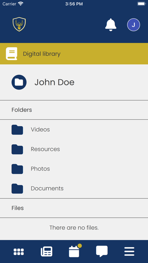This screenshot has width=148, height=263.
Task: Tap the book icon in yellow banner
Action: coord(12,54)
